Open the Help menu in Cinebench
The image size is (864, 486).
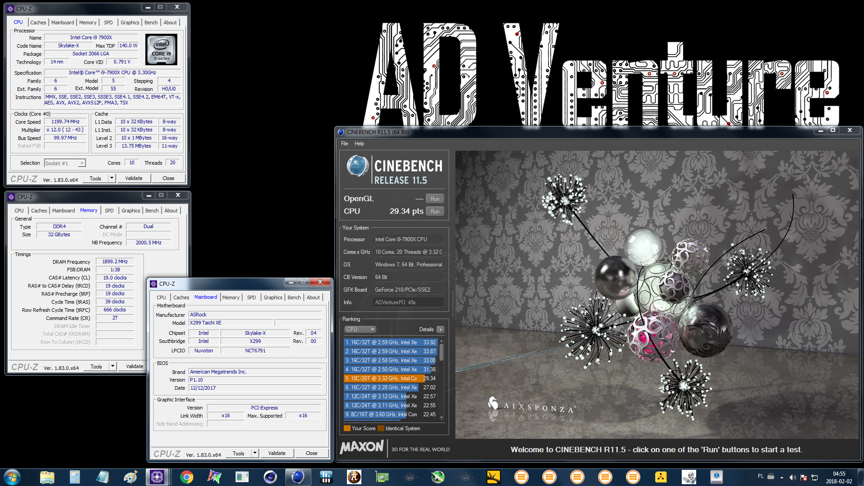click(x=359, y=144)
